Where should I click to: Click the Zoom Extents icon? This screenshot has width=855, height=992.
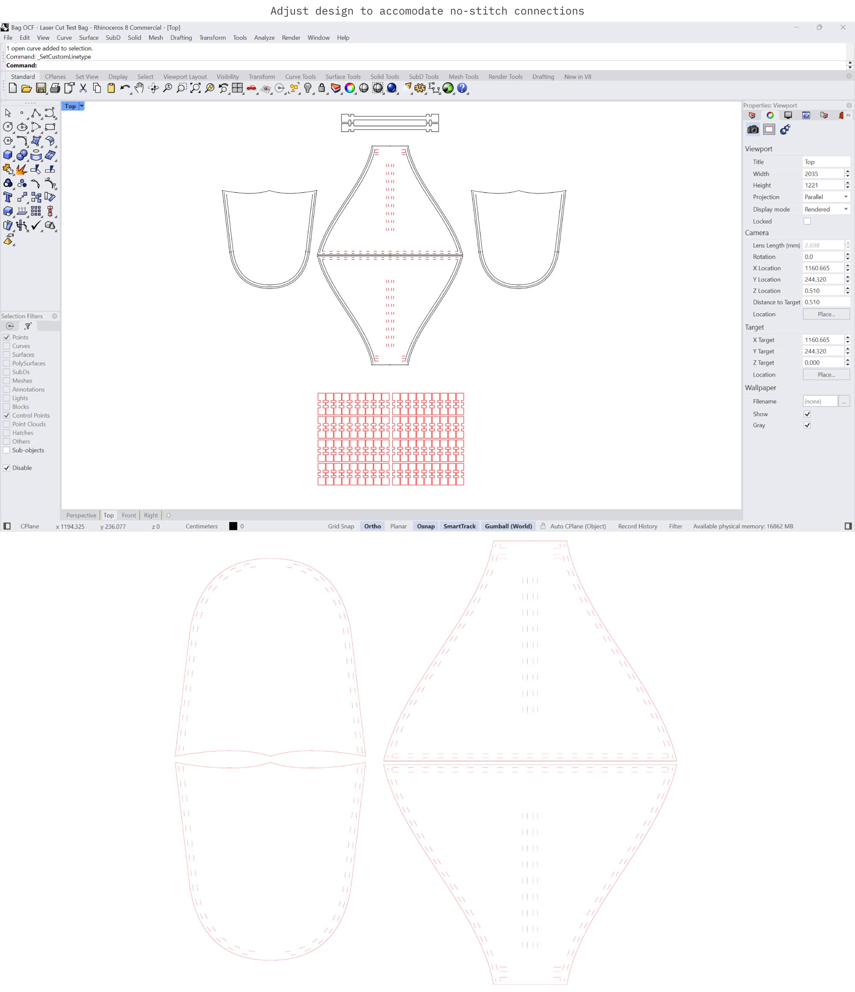[x=195, y=88]
